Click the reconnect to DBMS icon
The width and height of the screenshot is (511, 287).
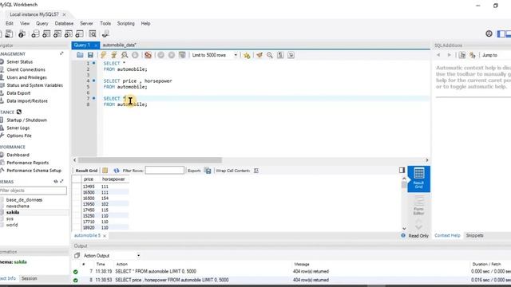point(105,33)
